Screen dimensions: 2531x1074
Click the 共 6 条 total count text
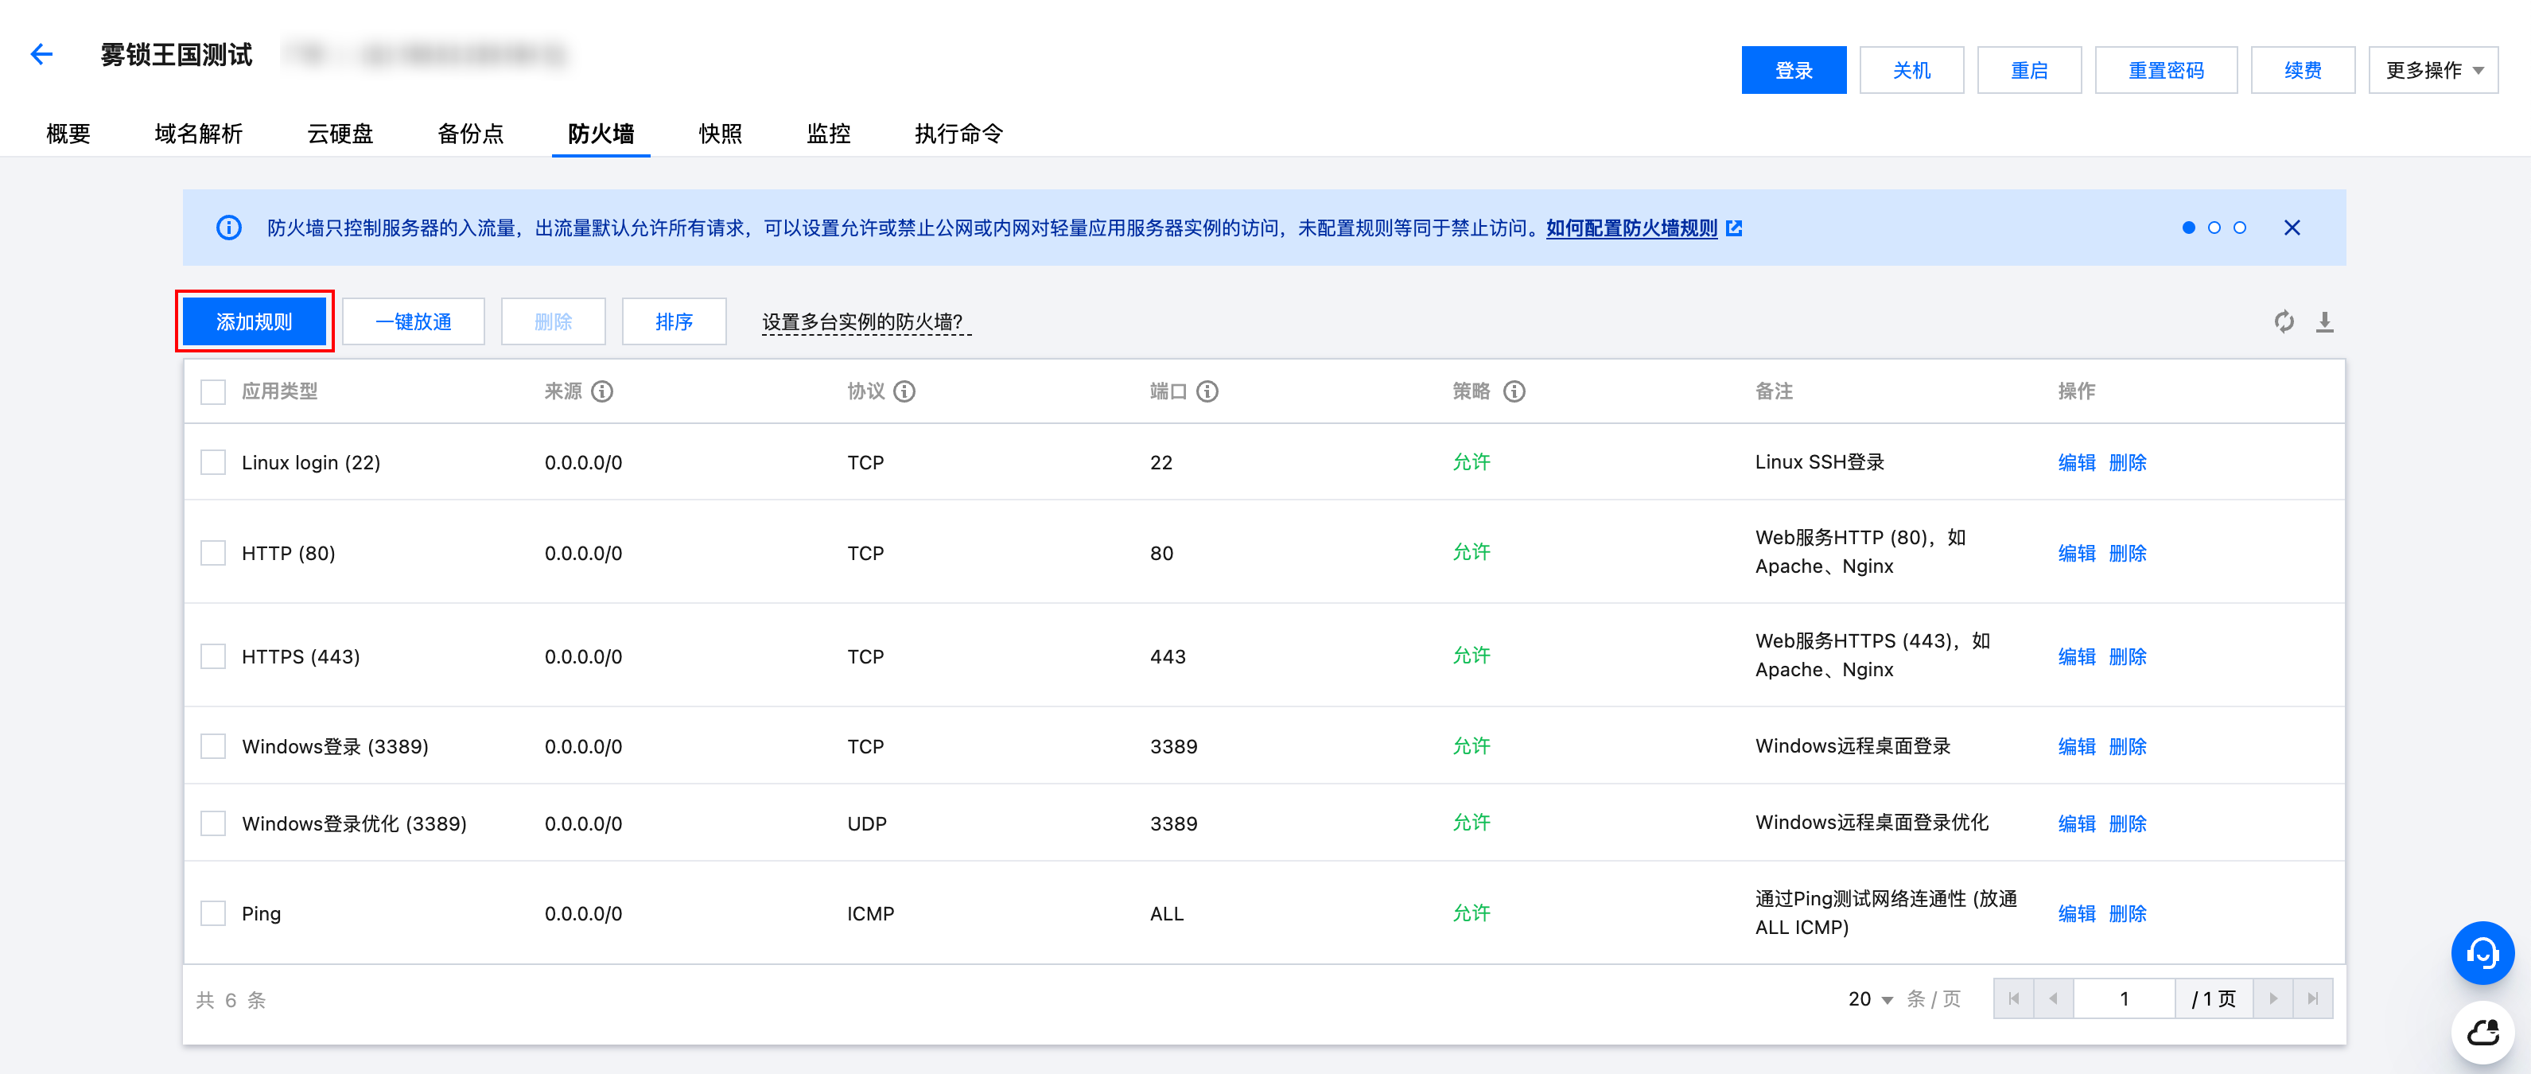pyautogui.click(x=231, y=999)
